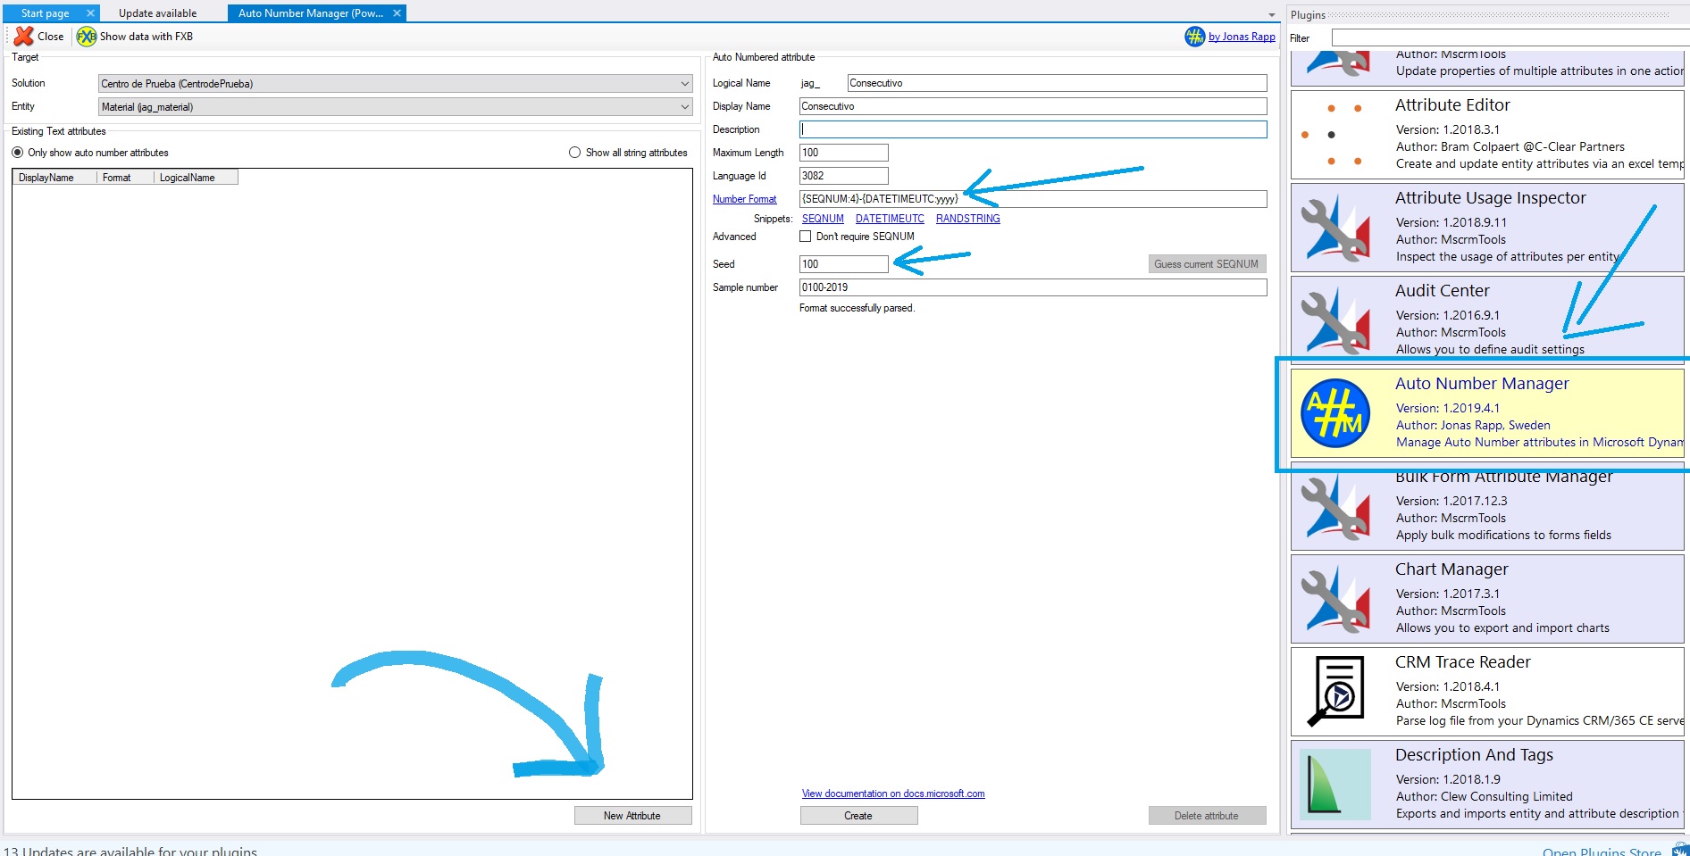Sort by the Format column header

125,178
